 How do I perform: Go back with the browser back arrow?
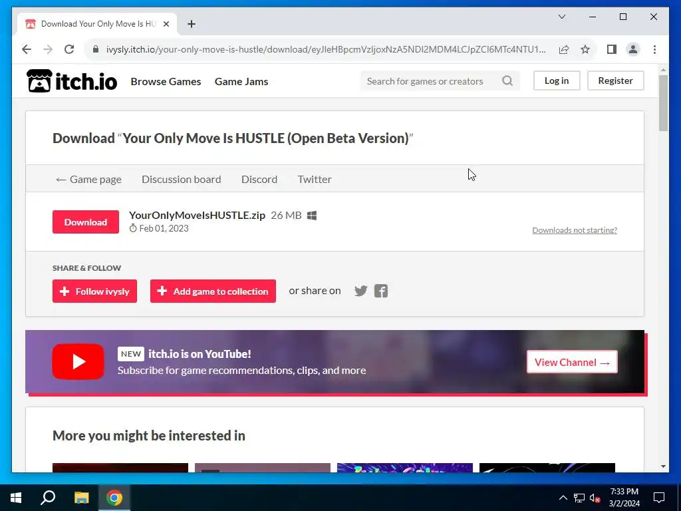(x=27, y=49)
